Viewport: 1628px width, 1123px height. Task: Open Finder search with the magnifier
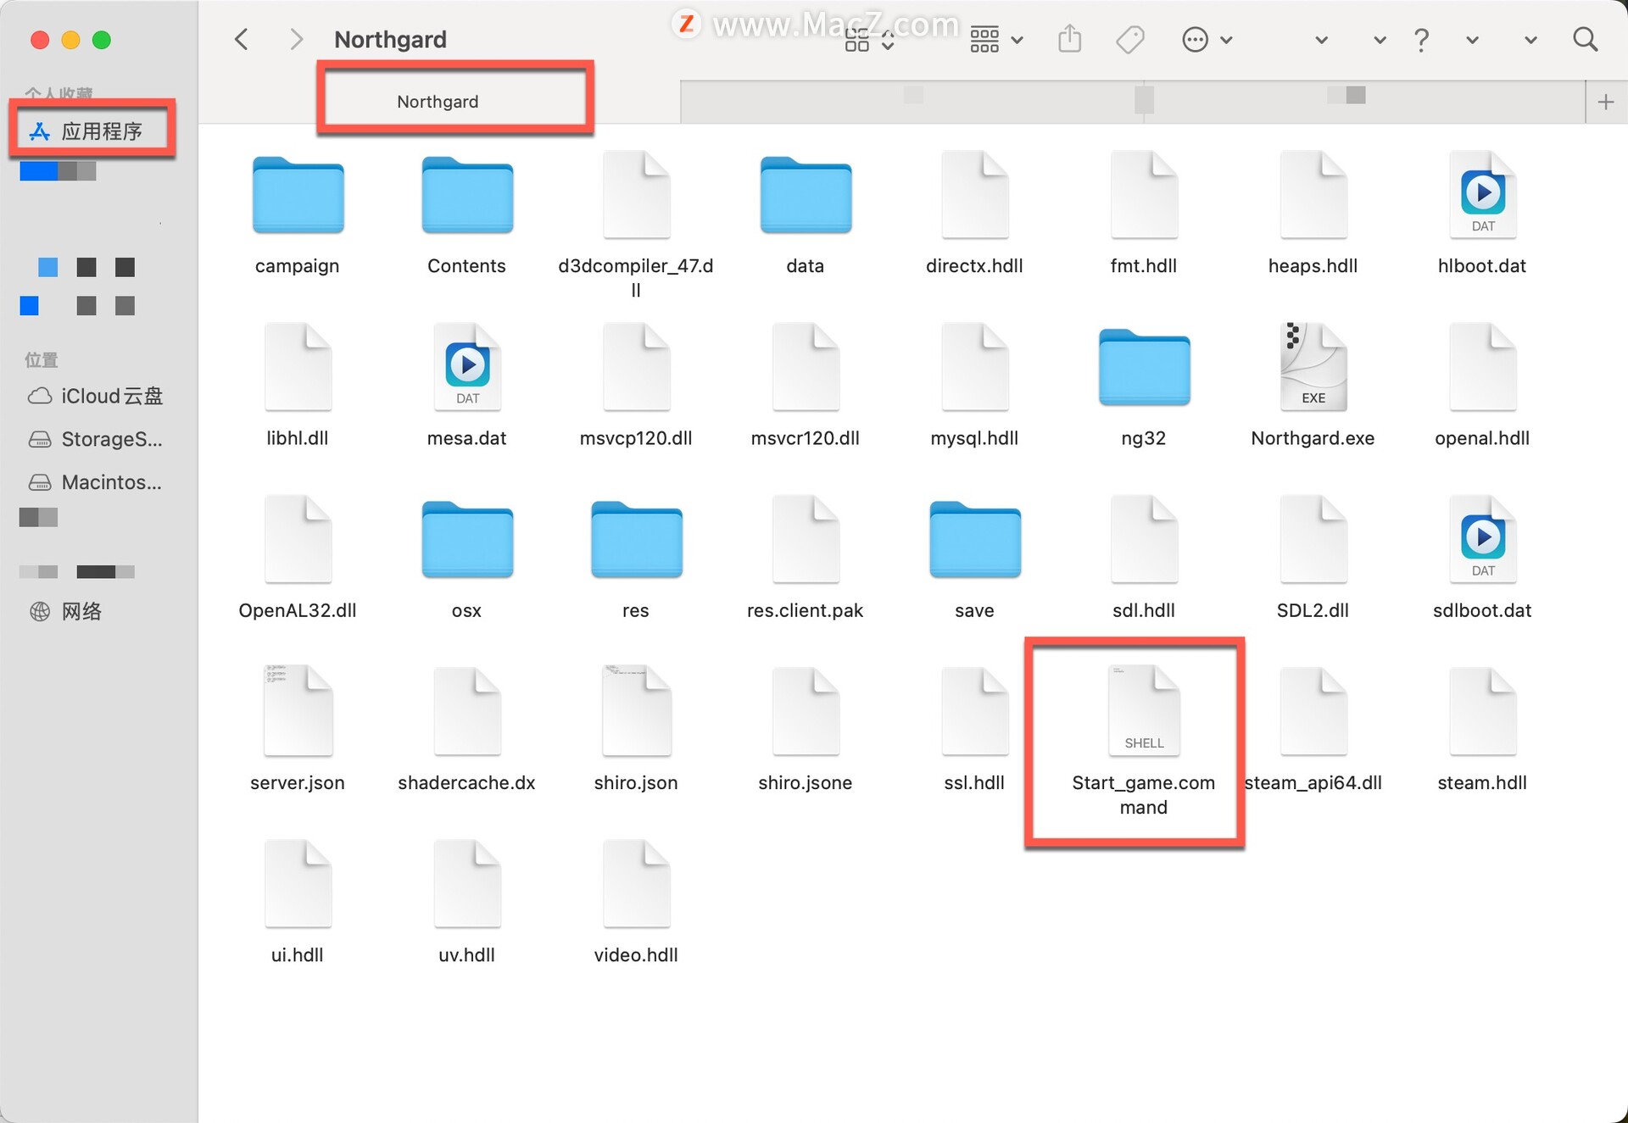tap(1585, 39)
